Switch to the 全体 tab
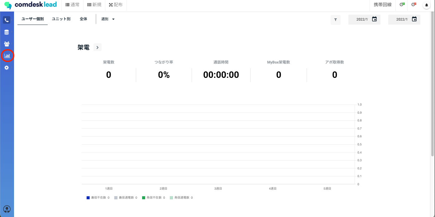 click(x=84, y=19)
